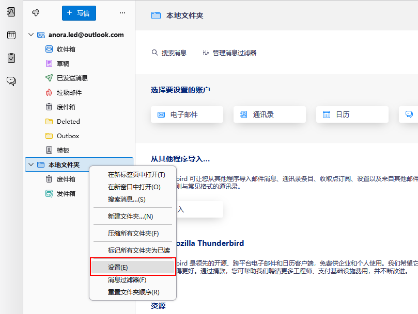Collapse the 本地文件夹 local folders tree
This screenshot has height=314, width=418.
(x=31, y=164)
